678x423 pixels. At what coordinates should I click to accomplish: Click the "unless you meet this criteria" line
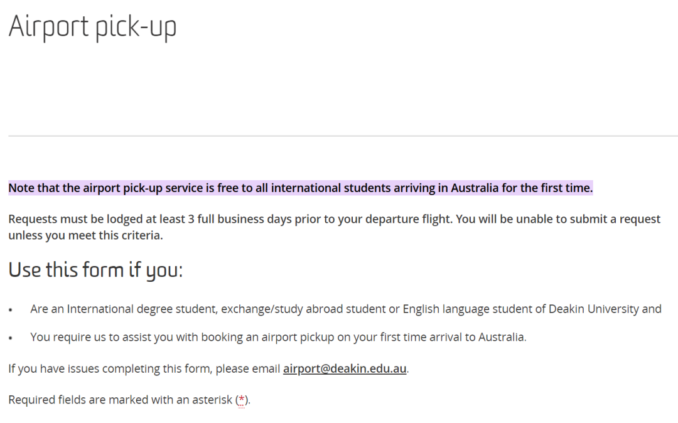tap(85, 235)
